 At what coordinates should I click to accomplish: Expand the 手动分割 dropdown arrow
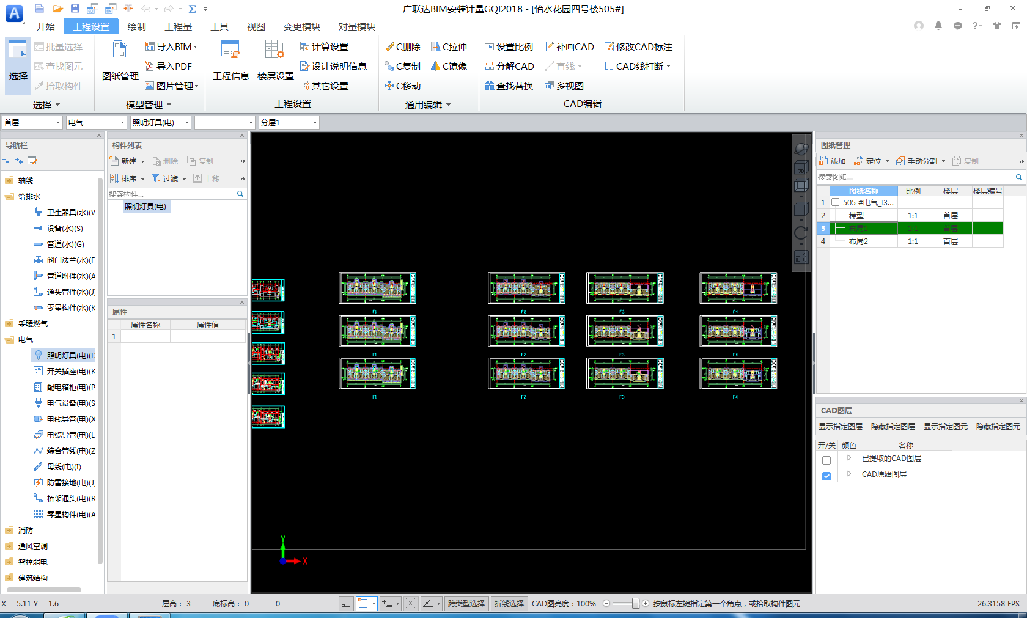point(944,161)
